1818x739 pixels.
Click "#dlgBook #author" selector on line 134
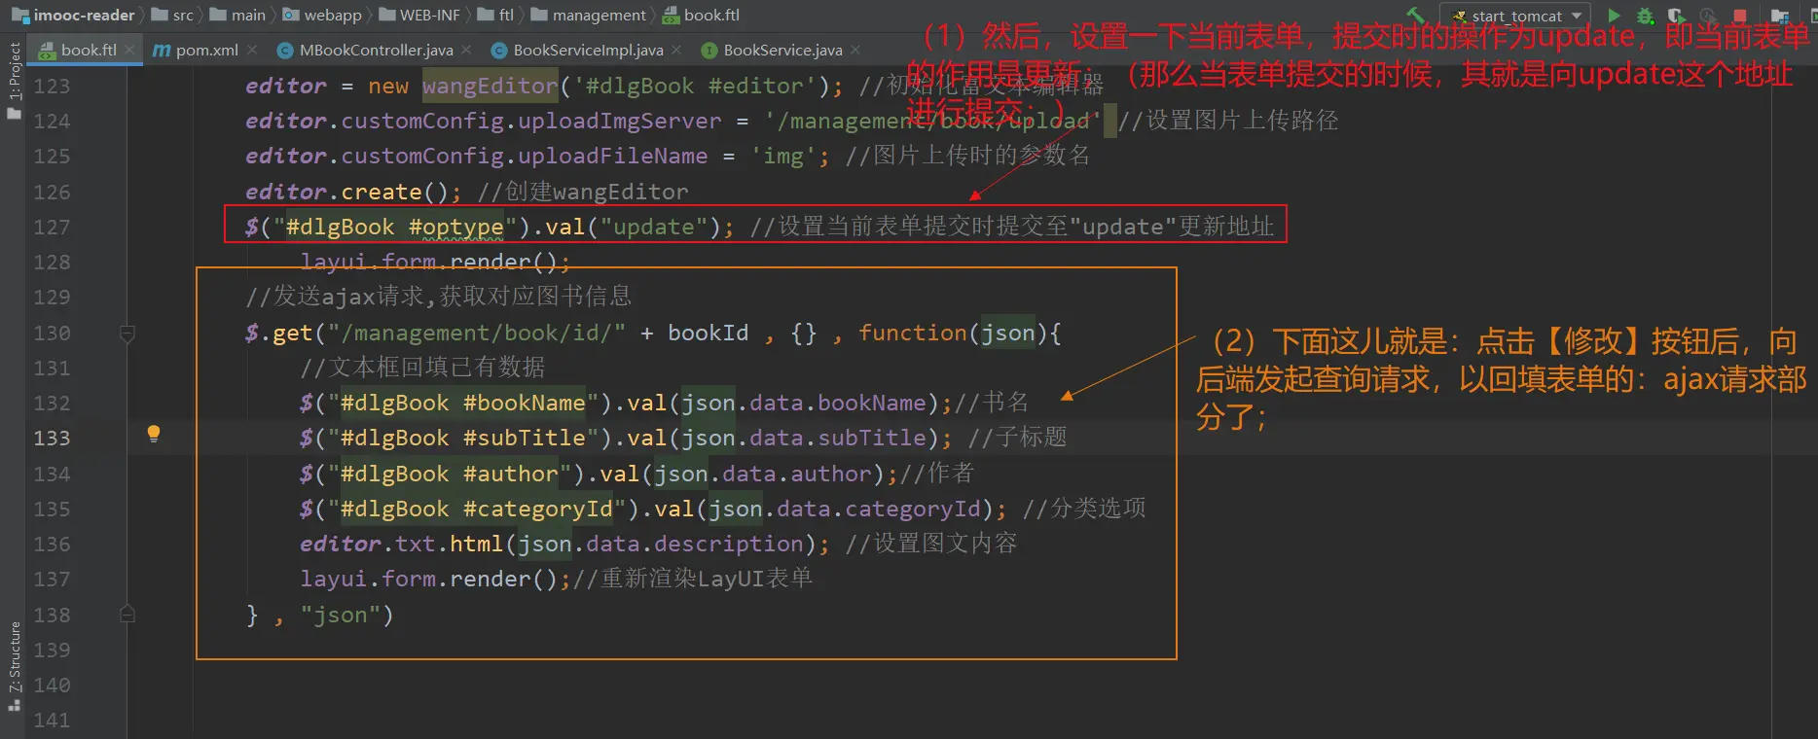pyautogui.click(x=450, y=475)
